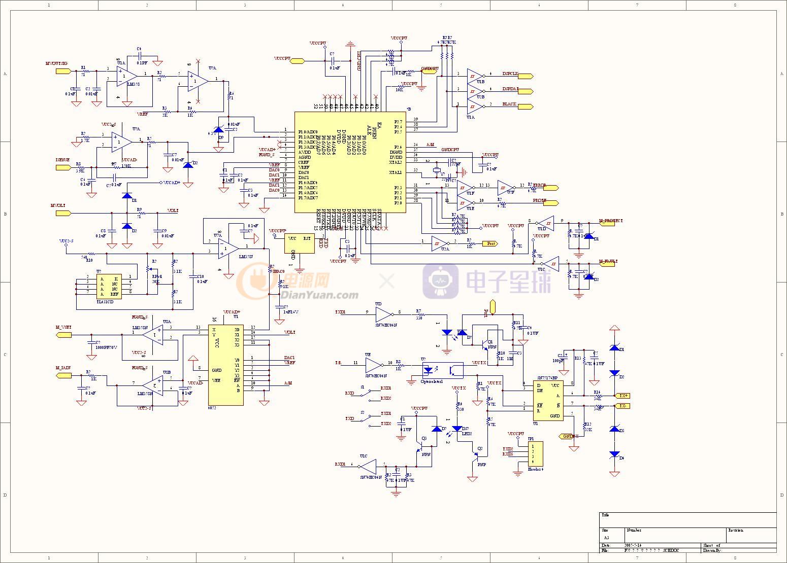Select the TX- output port
Image resolution: width=787 pixels, height=563 pixels.
622,406
